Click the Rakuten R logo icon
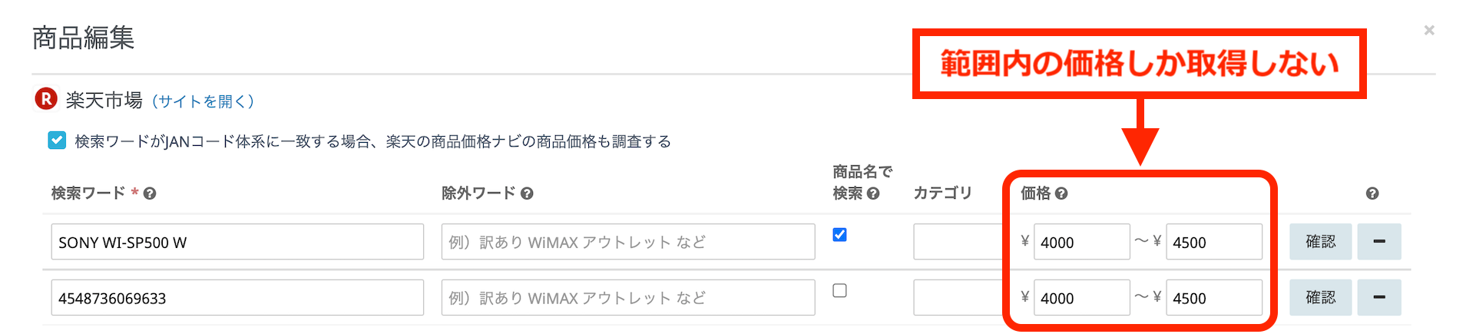Viewport: 1466px width, 334px height. (x=46, y=99)
